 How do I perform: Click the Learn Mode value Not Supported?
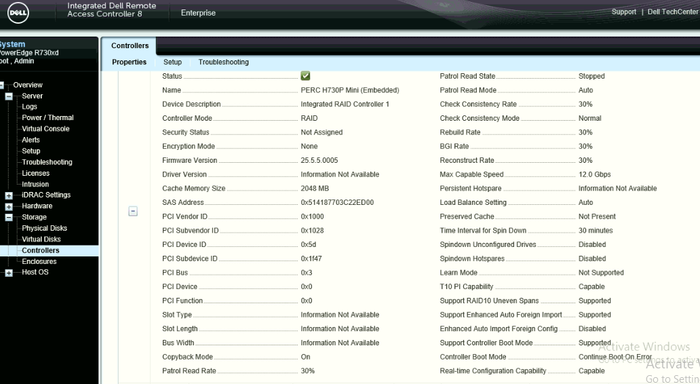[601, 273]
